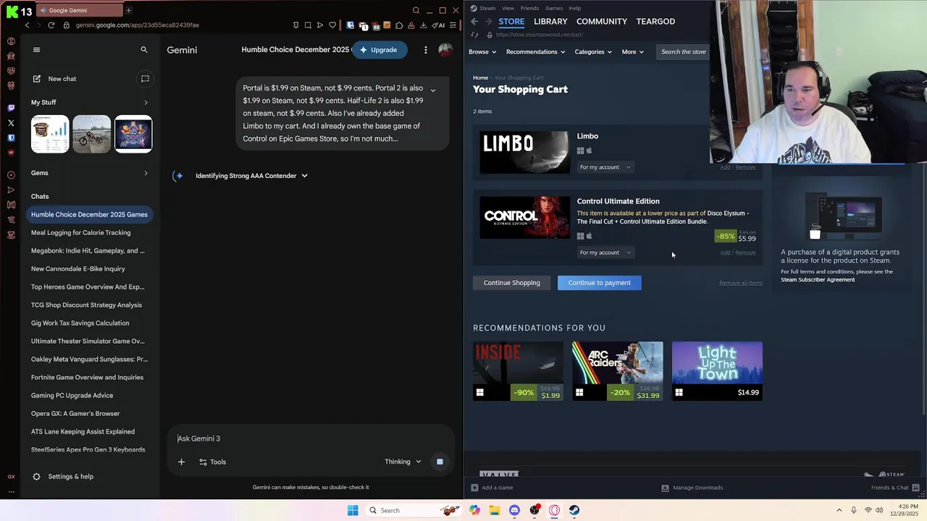Image resolution: width=927 pixels, height=521 pixels.
Task: Open Settings & help in Gemini sidebar
Action: 64,476
